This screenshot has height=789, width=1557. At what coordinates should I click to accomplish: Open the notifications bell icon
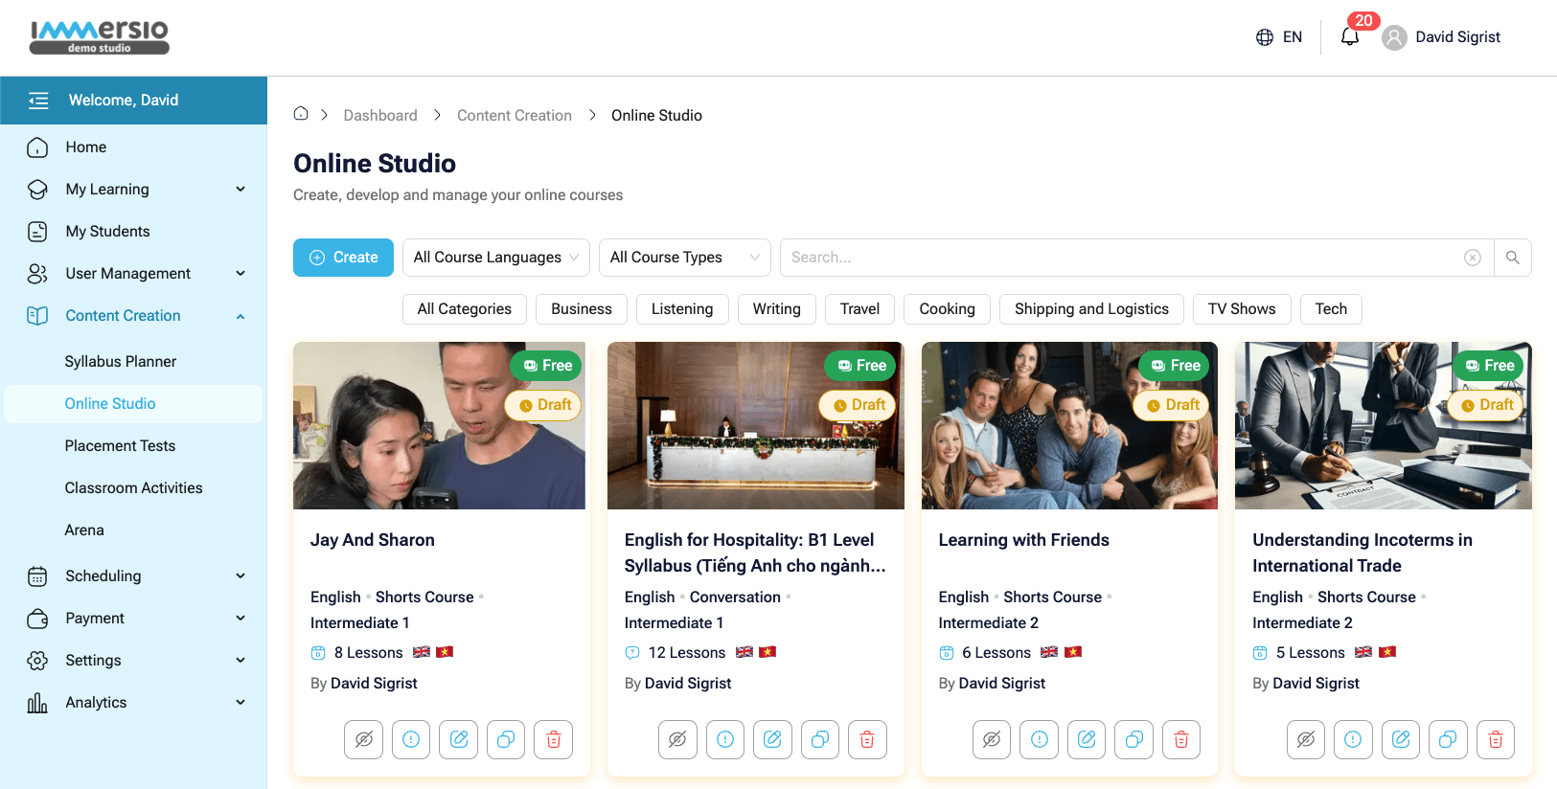1349,37
